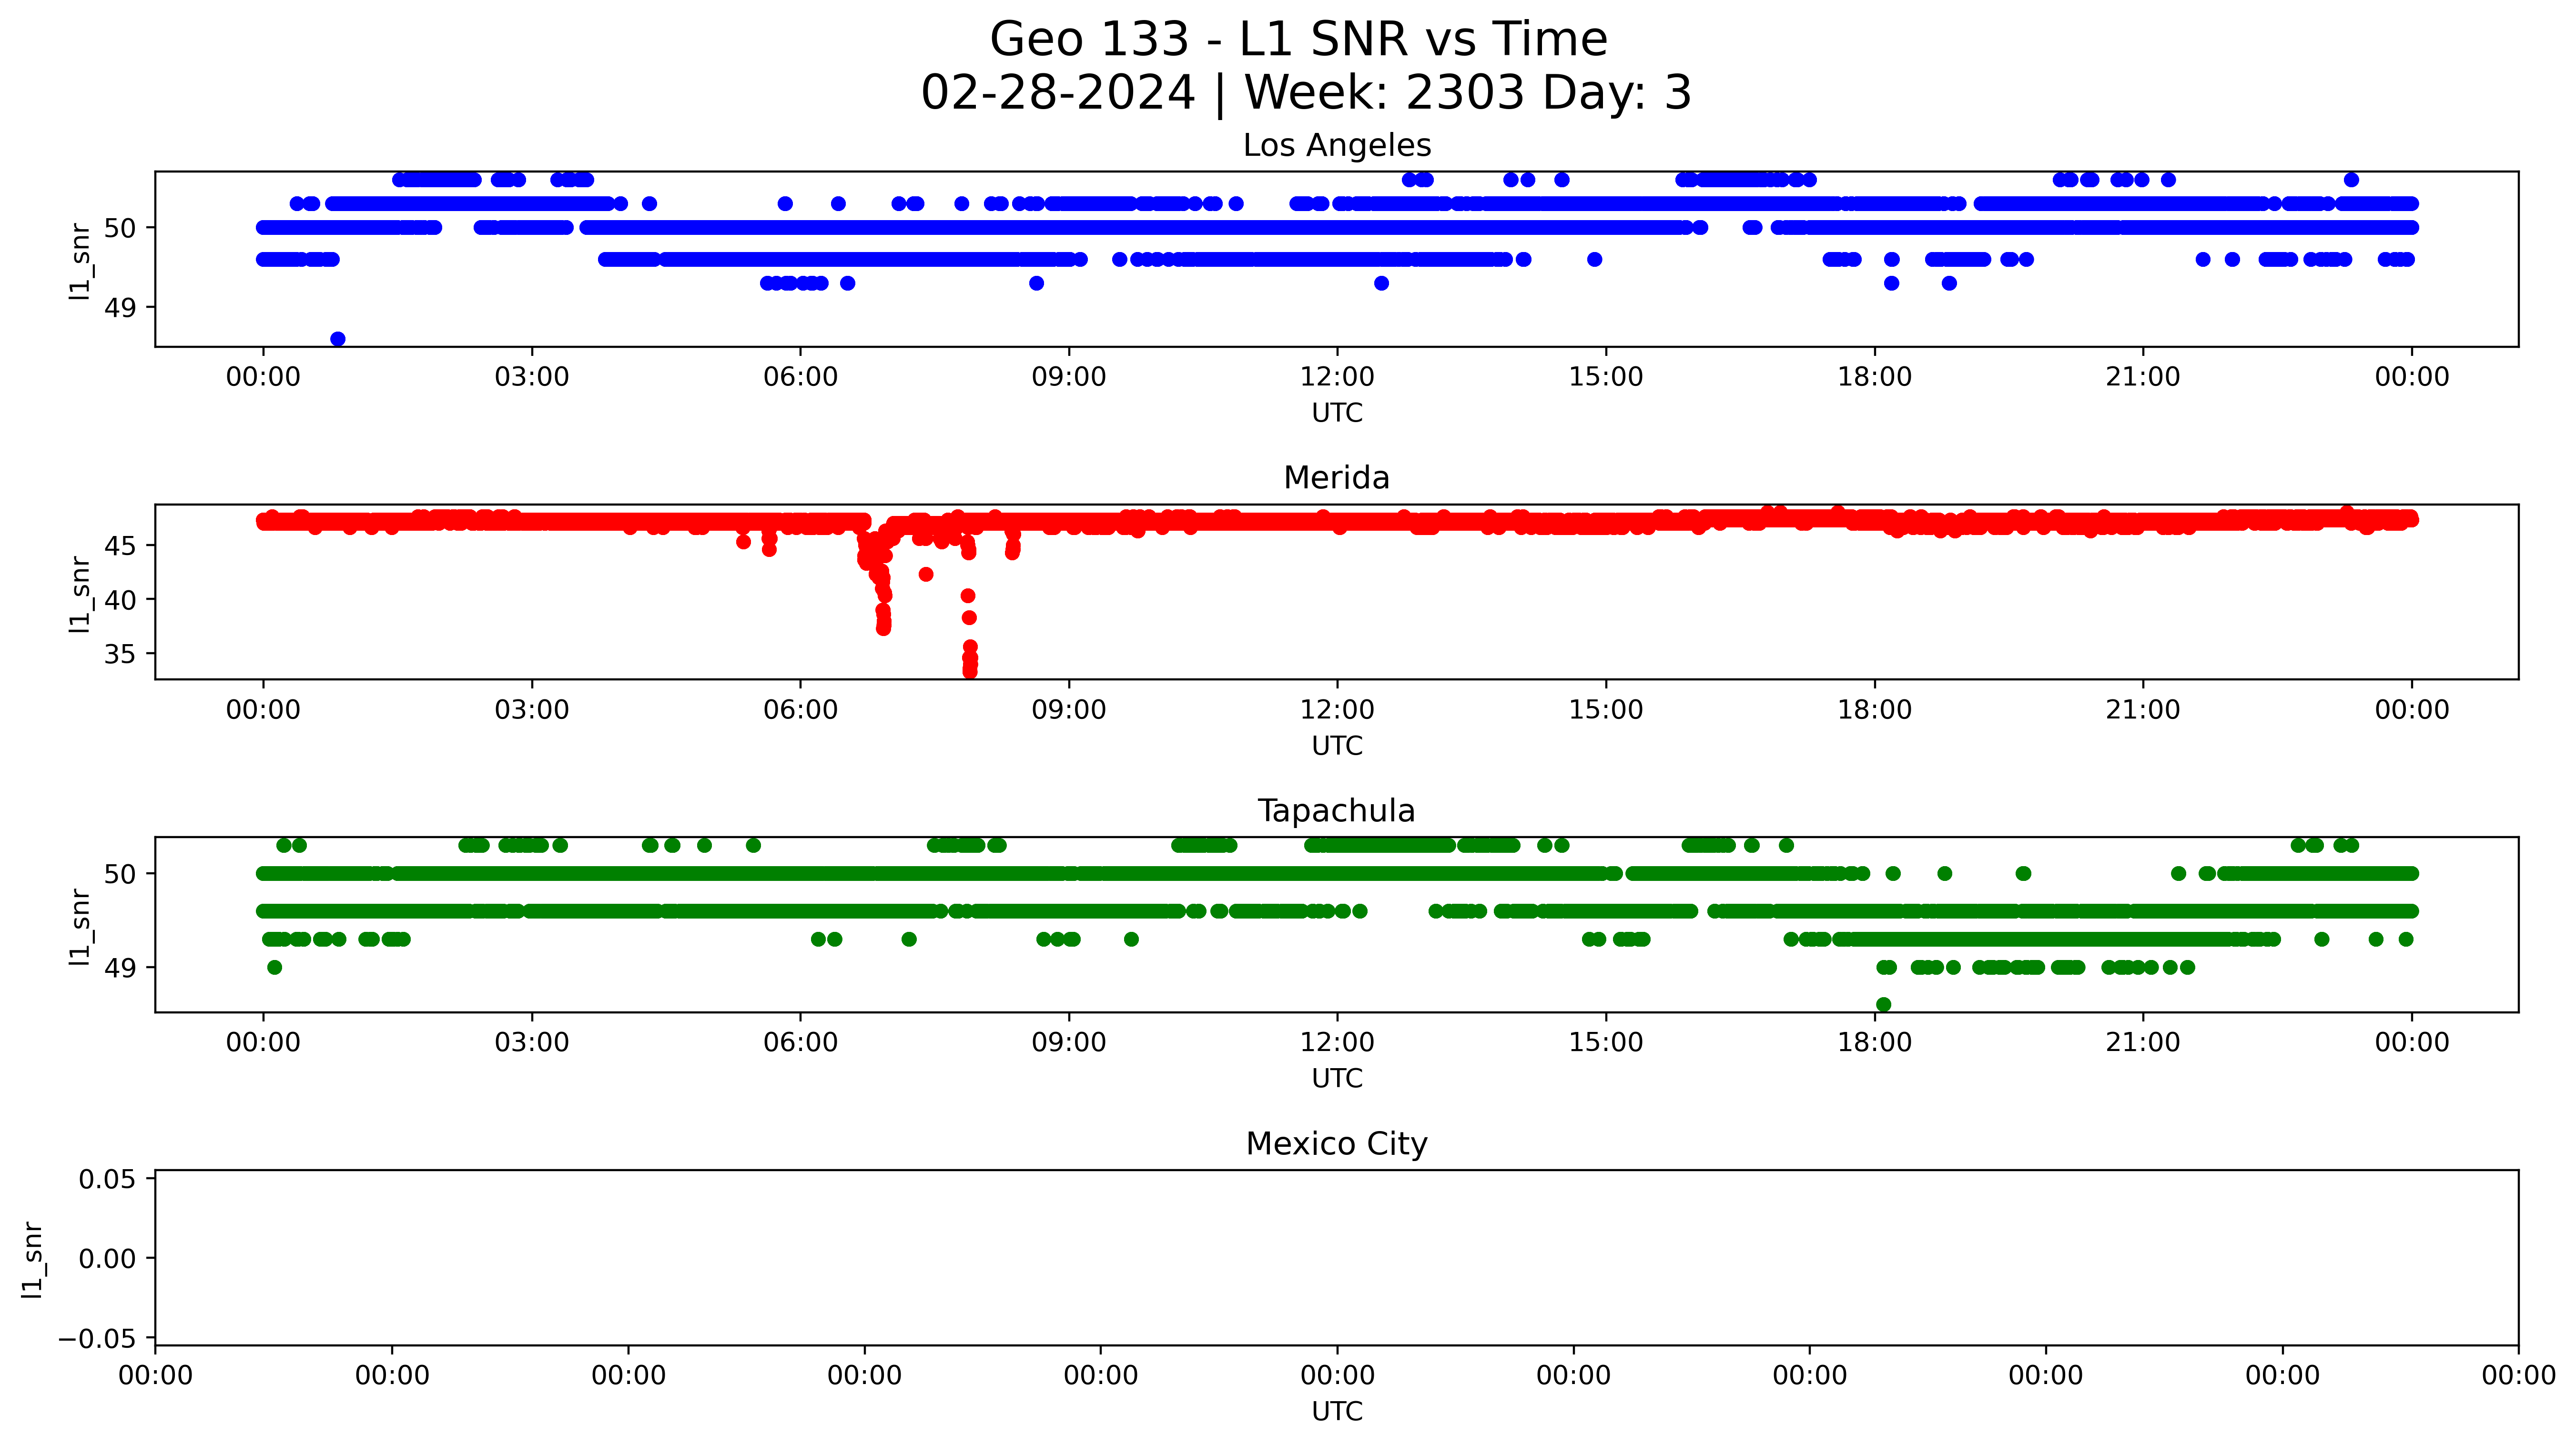The image size is (2576, 1445).
Task: Click the 09:00 tick on Los Angeles x-axis
Action: tap(1069, 378)
